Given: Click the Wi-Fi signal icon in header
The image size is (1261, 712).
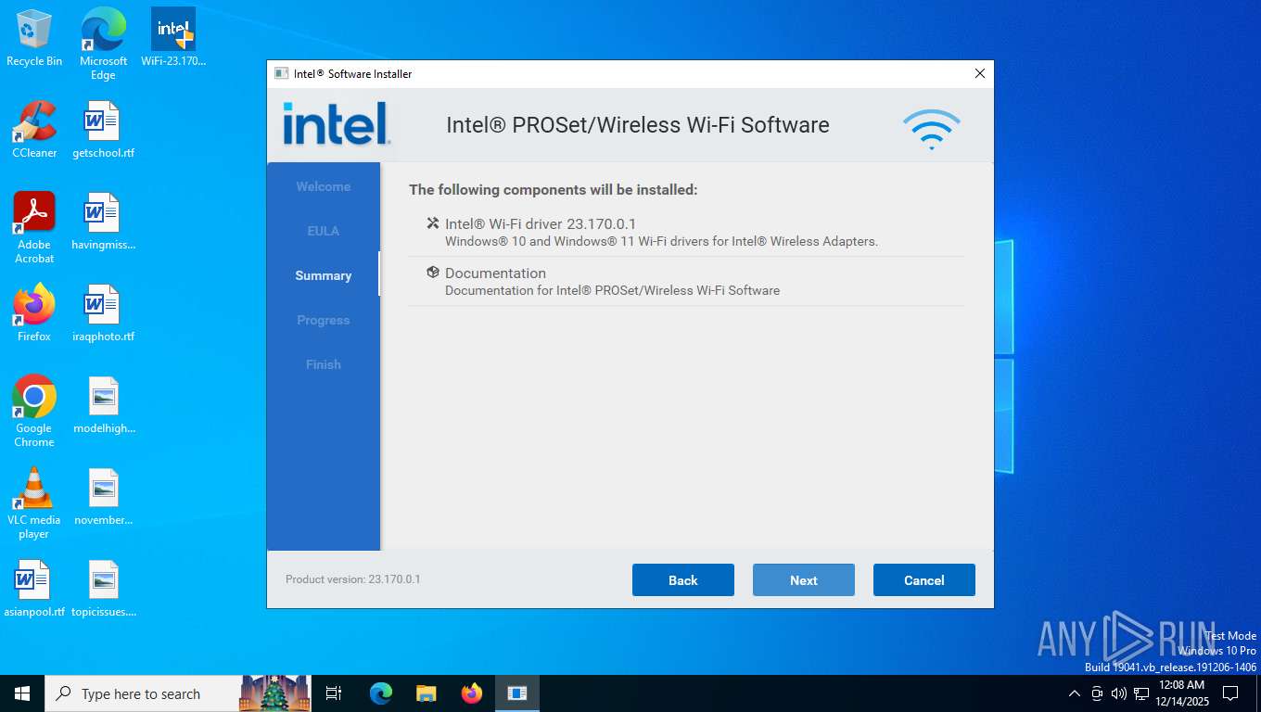Looking at the screenshot, I should tap(931, 130).
